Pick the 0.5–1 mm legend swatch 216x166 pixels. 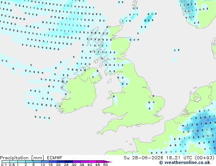pos(14,162)
